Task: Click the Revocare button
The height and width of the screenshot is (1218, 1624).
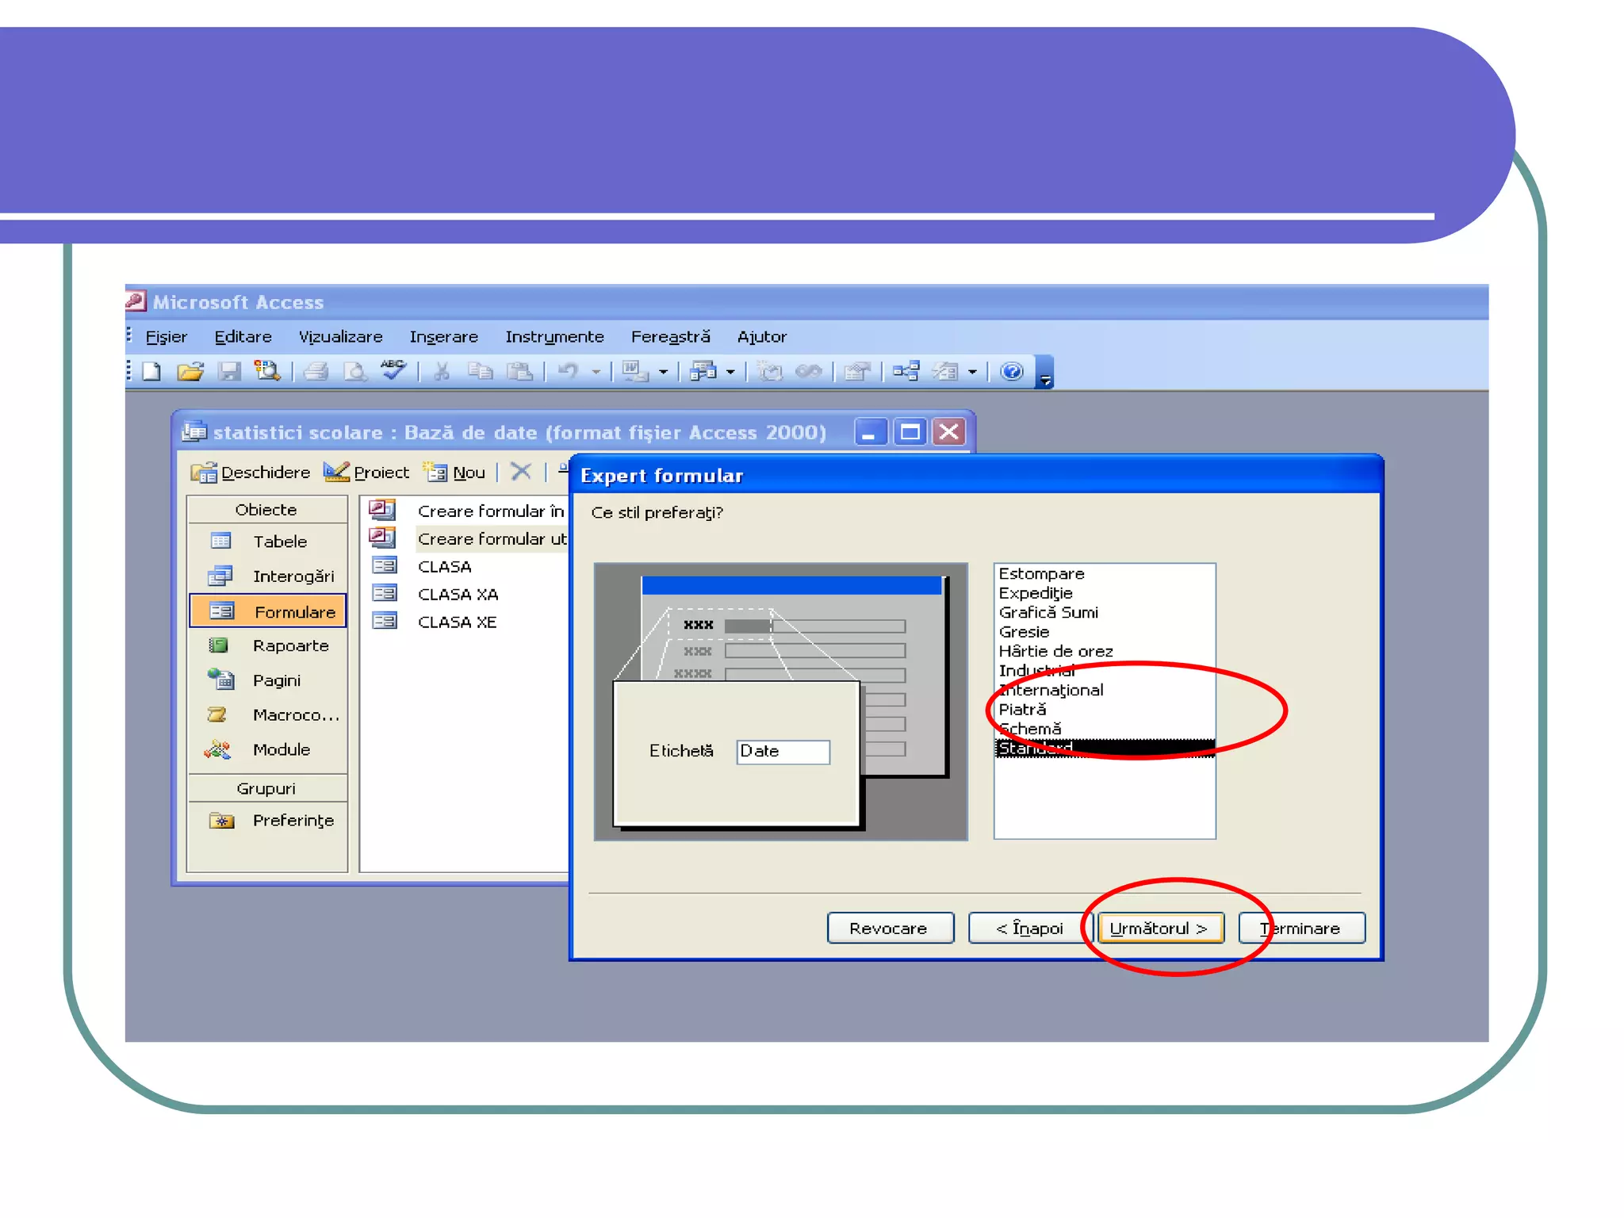Action: [x=889, y=928]
